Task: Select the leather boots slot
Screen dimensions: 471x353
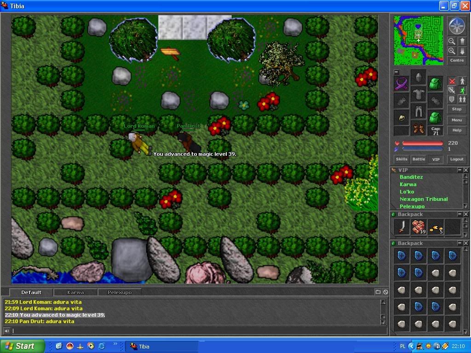Action: pyautogui.click(x=419, y=129)
